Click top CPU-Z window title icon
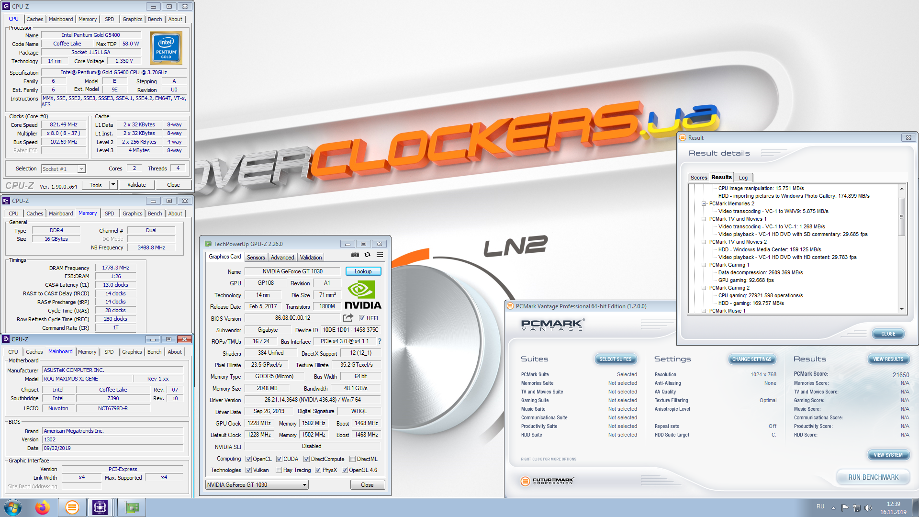The width and height of the screenshot is (919, 517). pyautogui.click(x=6, y=7)
